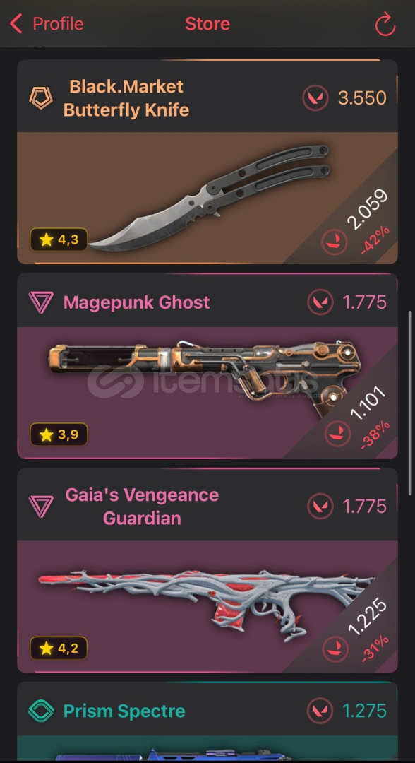Tap the Prism Spectre tier diamond icon
This screenshot has height=763, width=415.
pos(41,711)
